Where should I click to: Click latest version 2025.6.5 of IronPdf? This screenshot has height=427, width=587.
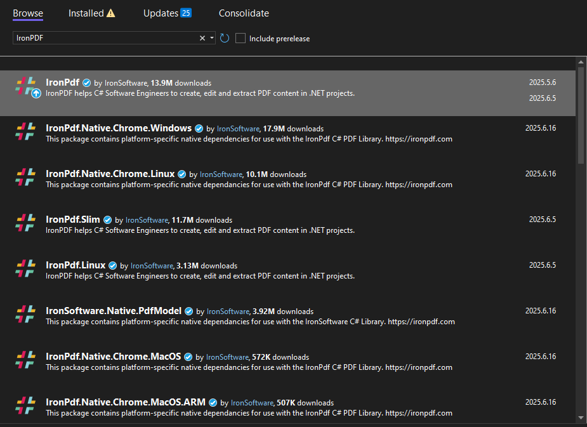pyautogui.click(x=542, y=98)
